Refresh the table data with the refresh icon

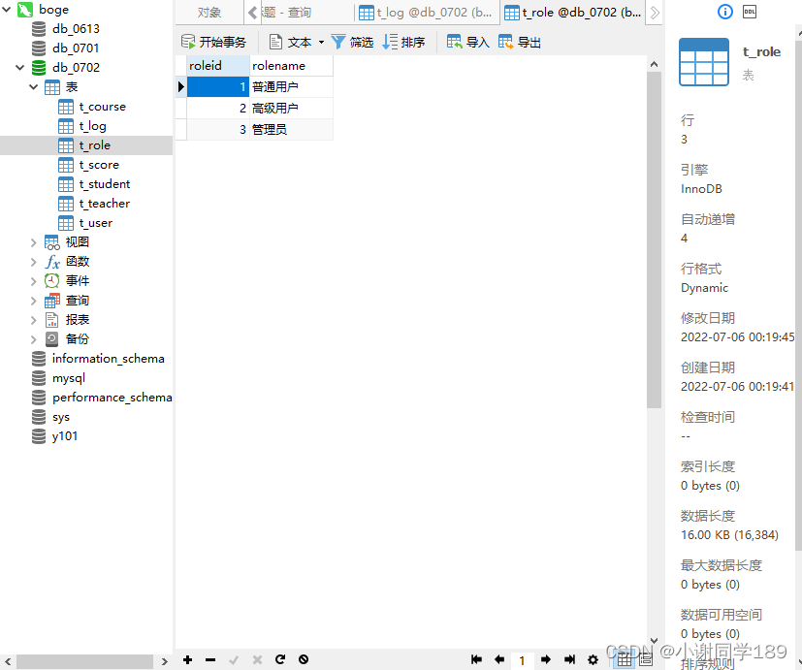coord(280,659)
